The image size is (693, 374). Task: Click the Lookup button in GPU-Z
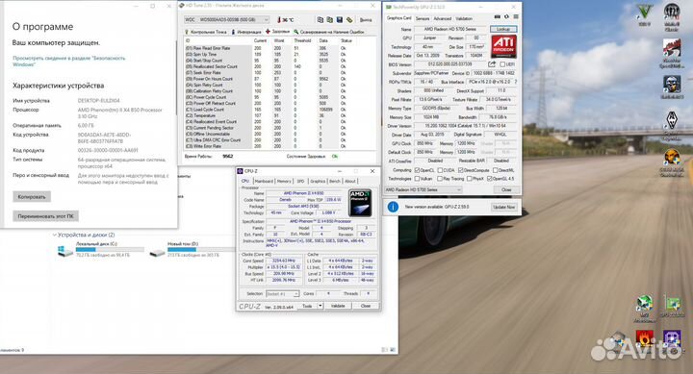[x=503, y=29]
